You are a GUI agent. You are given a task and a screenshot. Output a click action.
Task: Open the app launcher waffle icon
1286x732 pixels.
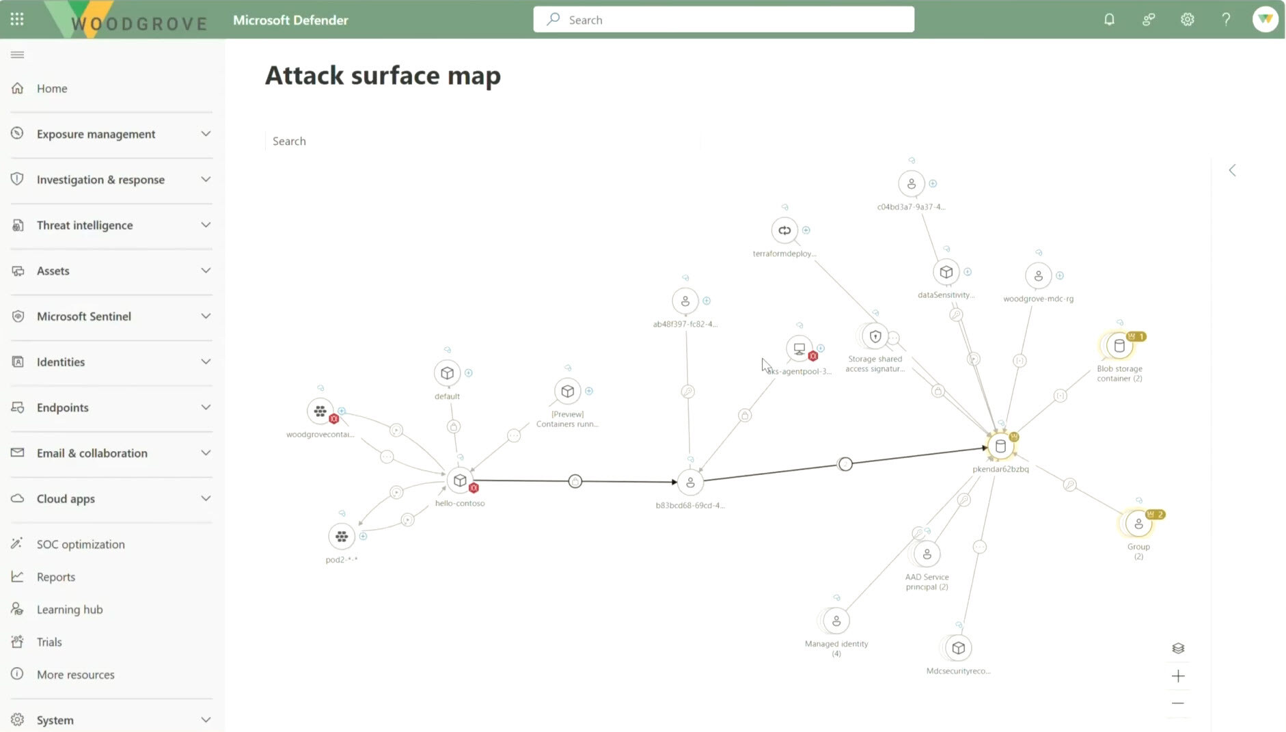tap(17, 19)
